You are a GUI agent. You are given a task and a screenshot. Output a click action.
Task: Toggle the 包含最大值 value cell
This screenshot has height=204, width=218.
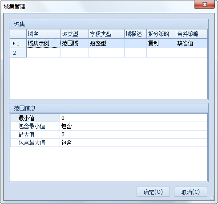click(x=133, y=143)
